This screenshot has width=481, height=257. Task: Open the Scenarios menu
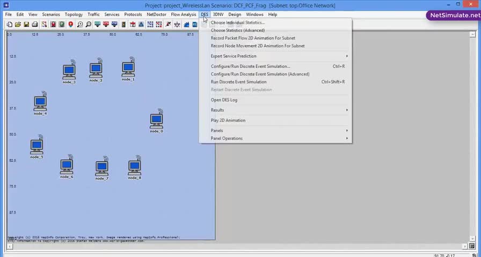[x=51, y=14]
